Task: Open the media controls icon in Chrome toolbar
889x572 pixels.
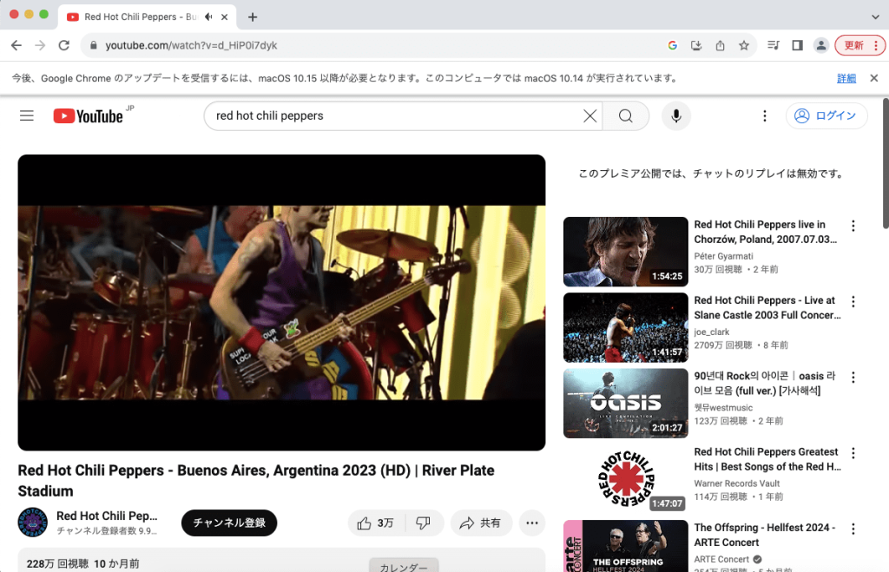Action: 774,45
